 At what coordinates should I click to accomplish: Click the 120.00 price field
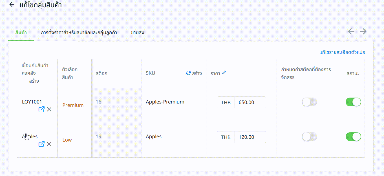point(250,137)
